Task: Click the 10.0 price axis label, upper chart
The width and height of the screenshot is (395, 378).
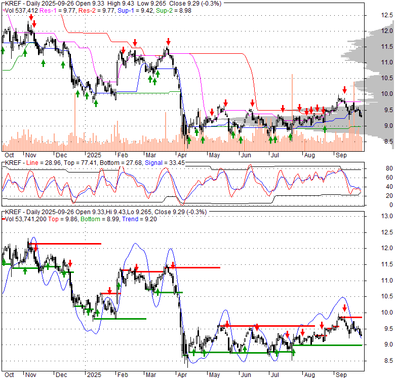Action: [387, 94]
